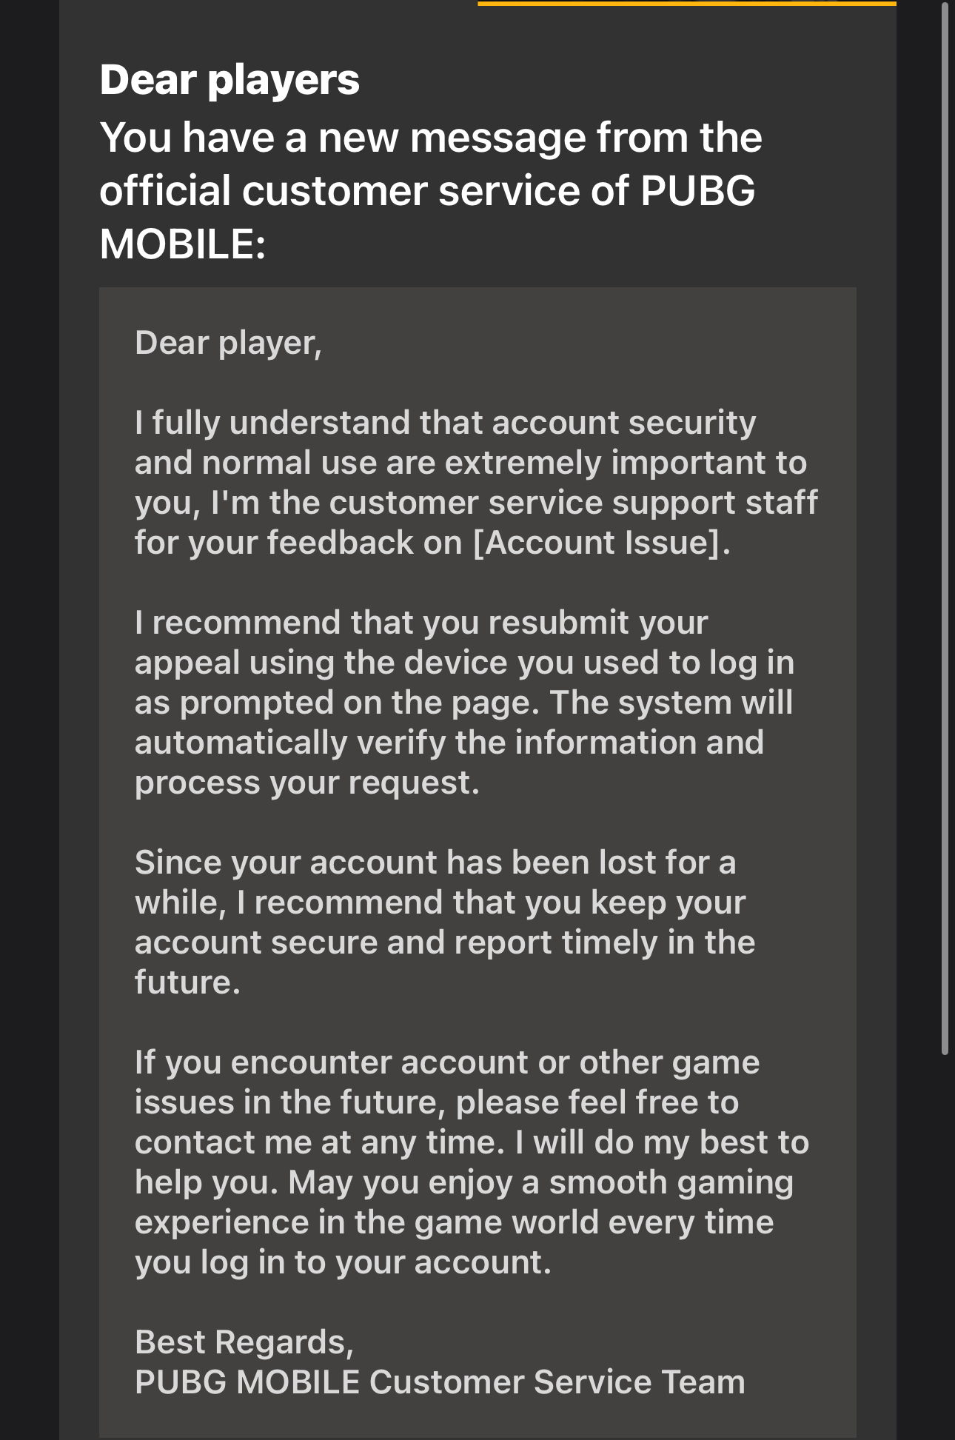This screenshot has width=955, height=1440.
Task: Click the dark left margin outside the message panel
Action: [x=30, y=720]
